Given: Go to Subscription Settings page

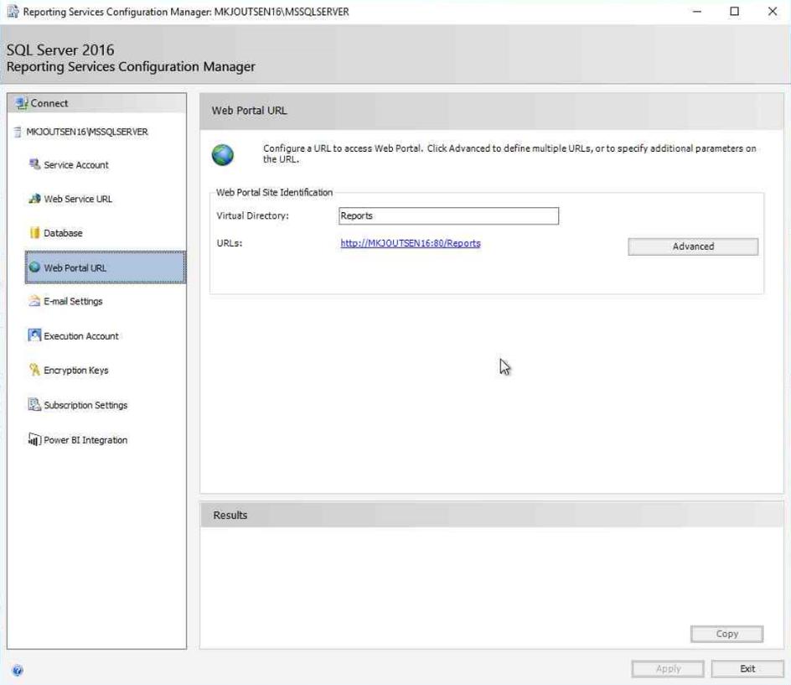Looking at the screenshot, I should click(x=85, y=405).
